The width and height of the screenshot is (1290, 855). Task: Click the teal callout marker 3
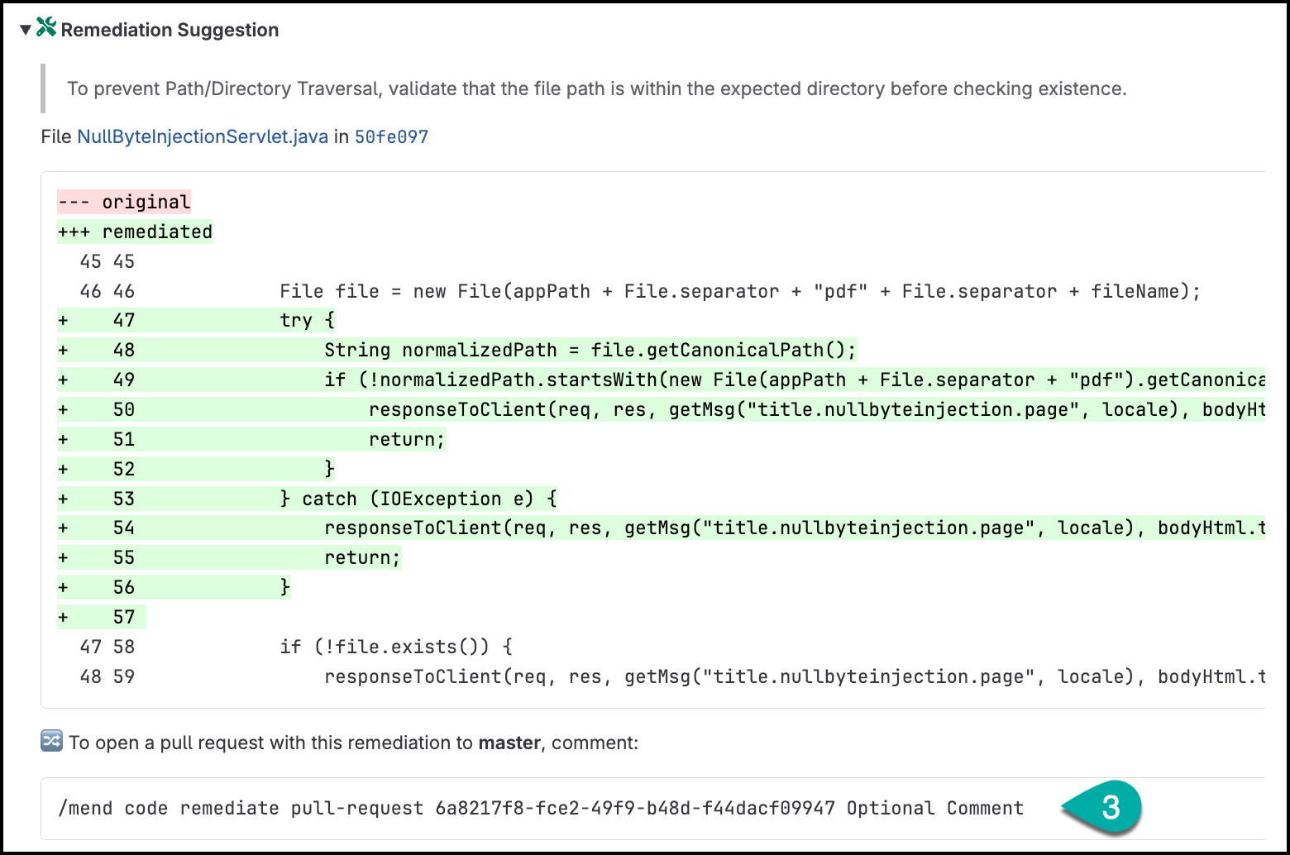coord(1102,807)
